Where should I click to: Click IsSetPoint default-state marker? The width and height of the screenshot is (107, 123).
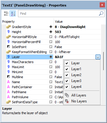(51, 47)
